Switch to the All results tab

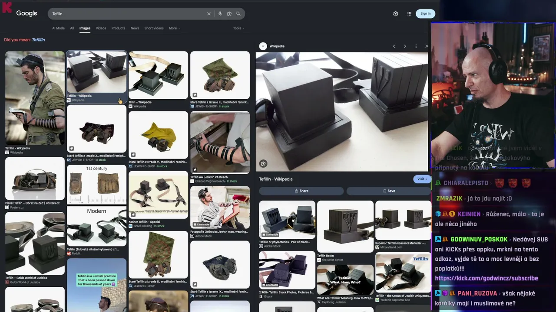coord(72,28)
